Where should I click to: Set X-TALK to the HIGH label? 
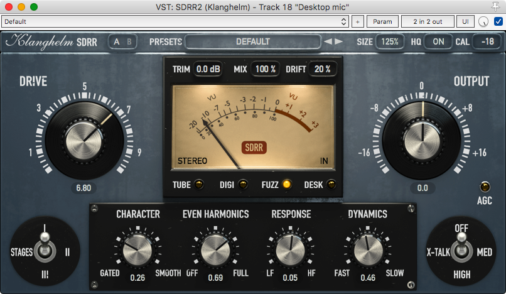tap(462, 275)
